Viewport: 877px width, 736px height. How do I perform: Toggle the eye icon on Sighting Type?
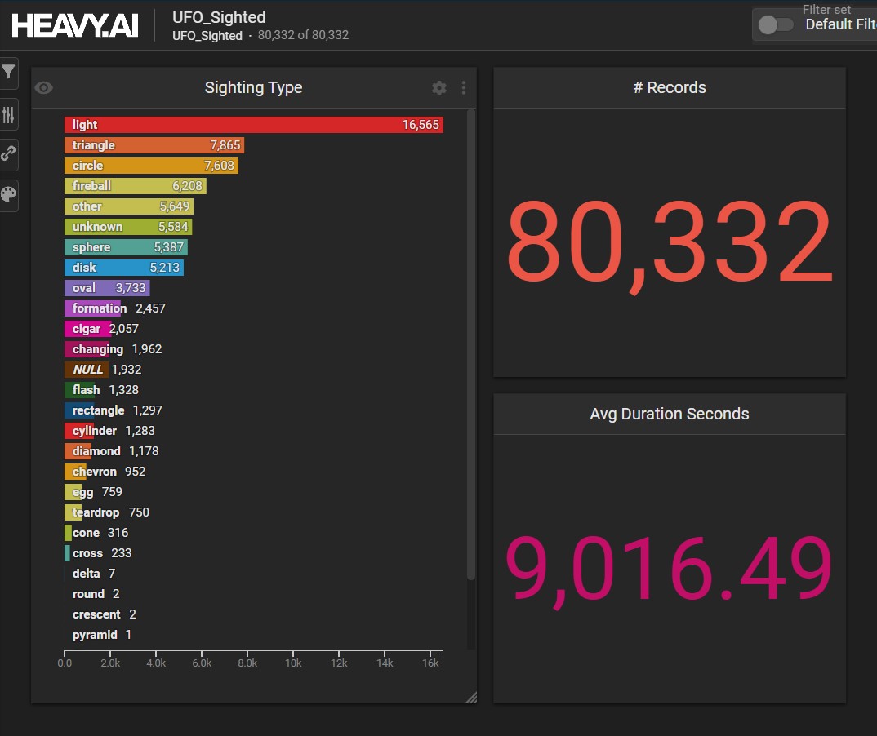44,88
